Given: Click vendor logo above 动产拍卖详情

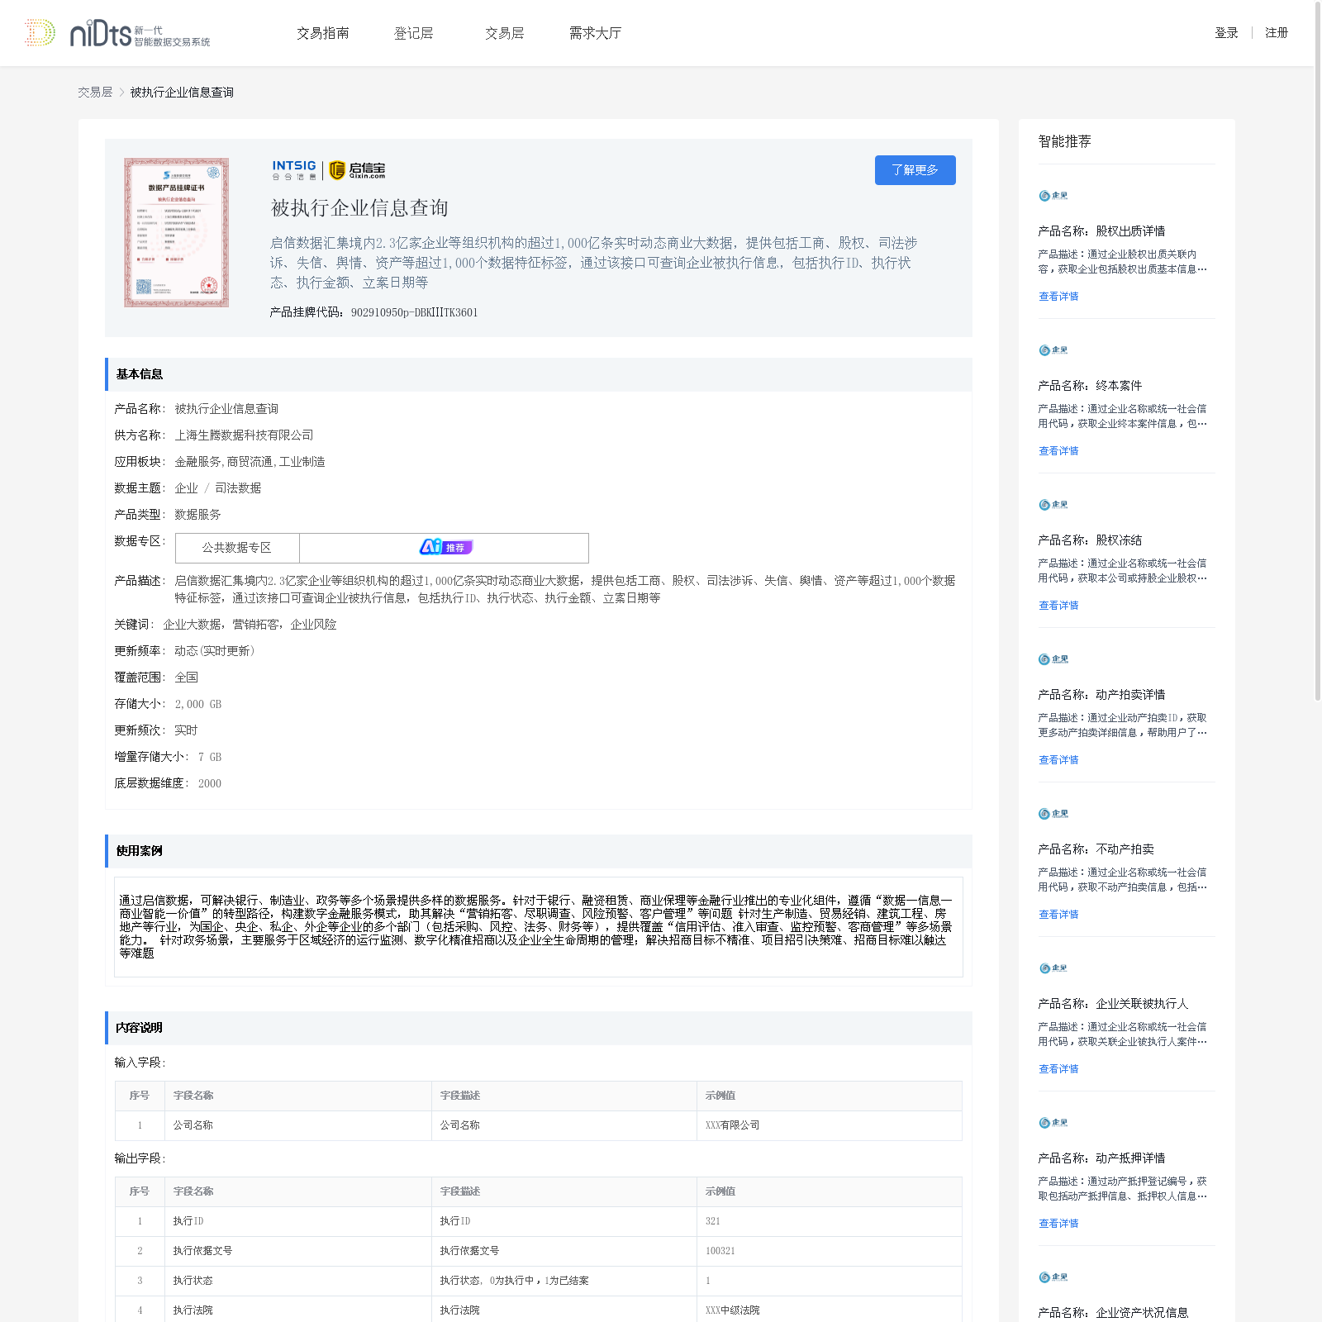Looking at the screenshot, I should [x=1053, y=659].
